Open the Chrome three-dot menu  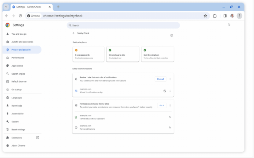click(x=239, y=16)
